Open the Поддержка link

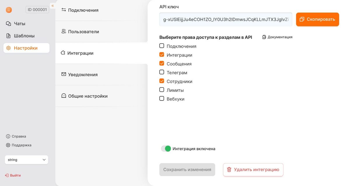click(19, 145)
